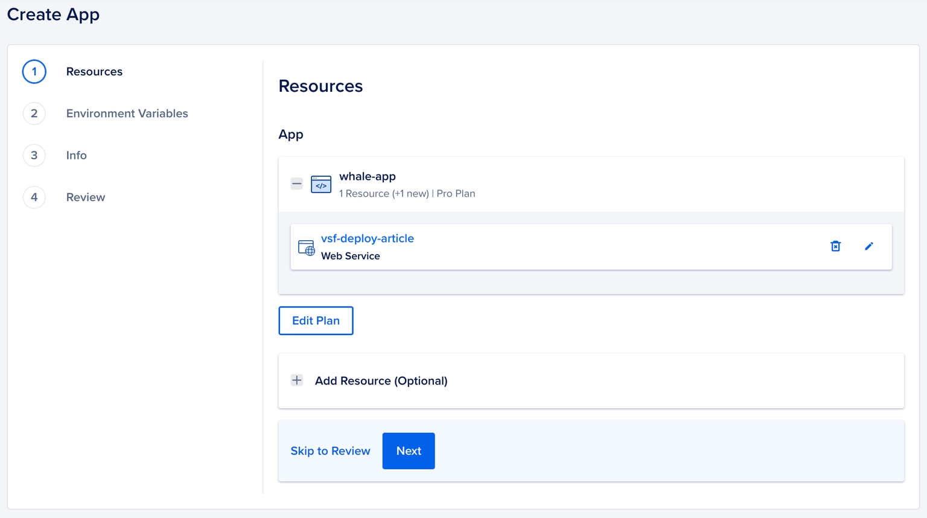This screenshot has height=518, width=927.
Task: Click the Web Service globe icon
Action: 307,248
